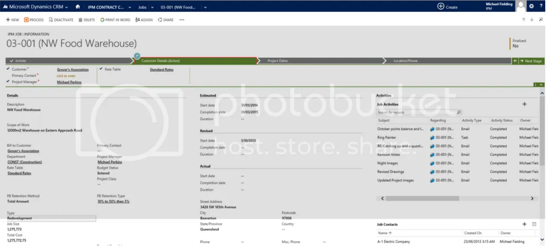
Task: Go to previous record up arrow
Action: pyautogui.click(x=524, y=20)
